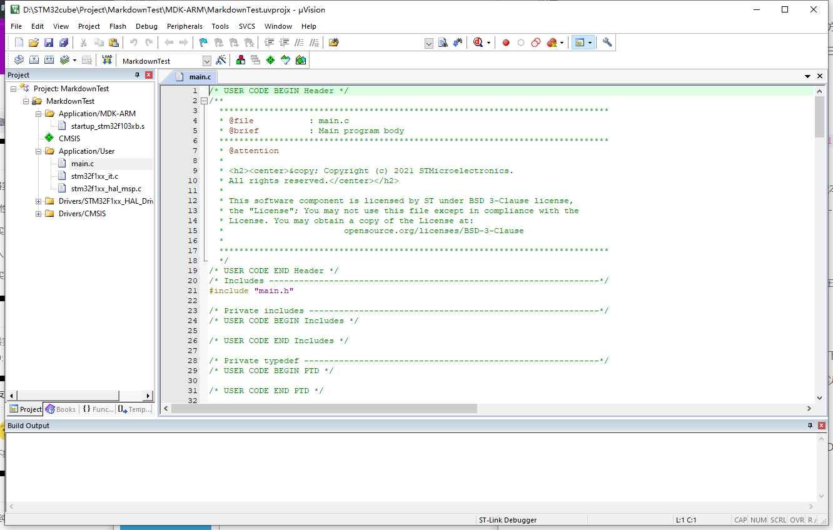Image resolution: width=833 pixels, height=530 pixels.
Task: Open the Peripherals menu
Action: click(184, 26)
